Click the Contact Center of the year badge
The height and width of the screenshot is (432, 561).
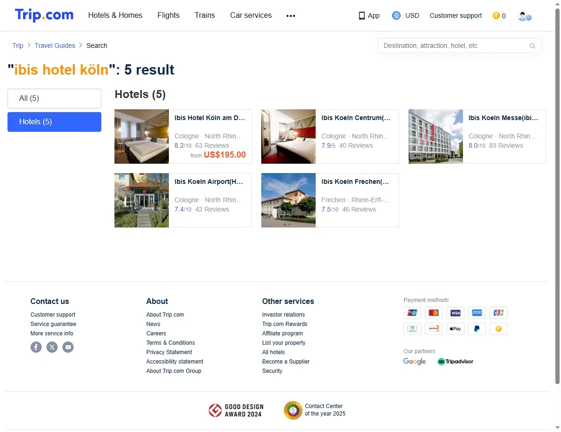coord(314,410)
